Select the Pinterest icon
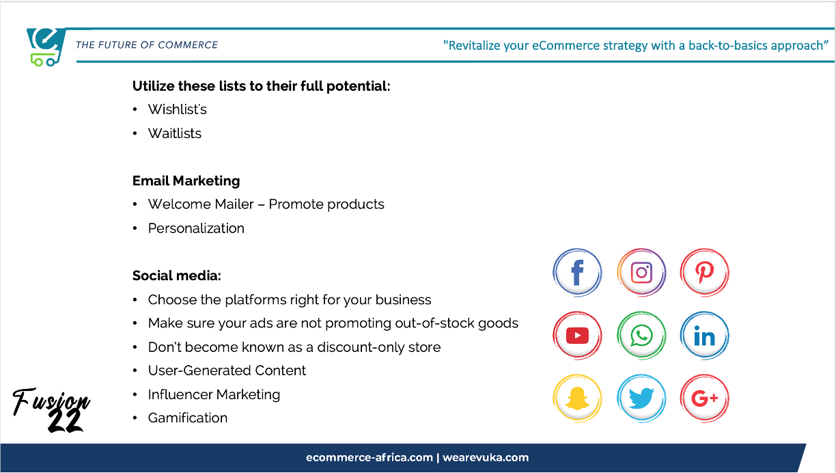The image size is (836, 473). (x=704, y=273)
